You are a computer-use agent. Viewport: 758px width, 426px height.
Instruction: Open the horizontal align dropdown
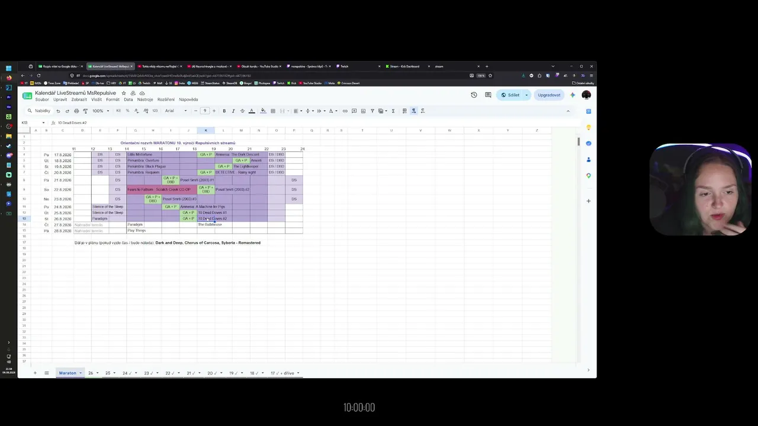click(x=297, y=111)
